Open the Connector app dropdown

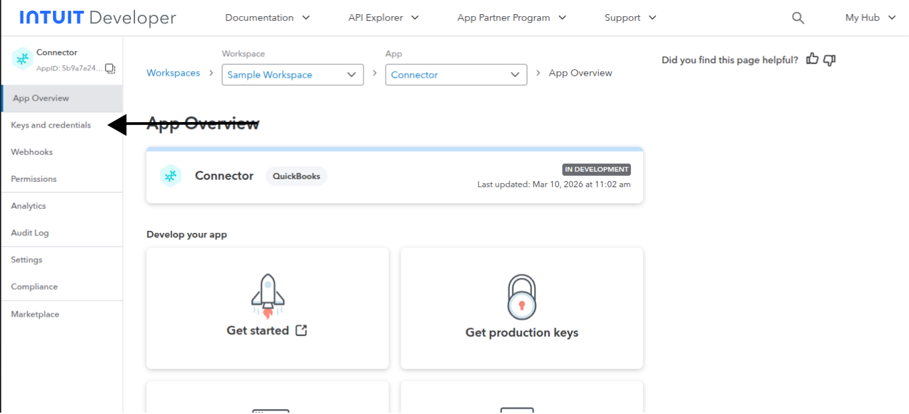pos(456,74)
